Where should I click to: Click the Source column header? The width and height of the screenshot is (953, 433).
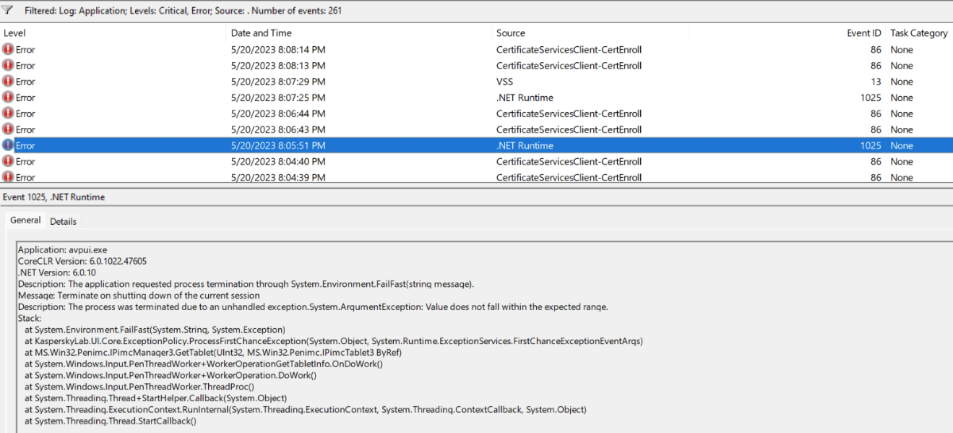pos(511,33)
